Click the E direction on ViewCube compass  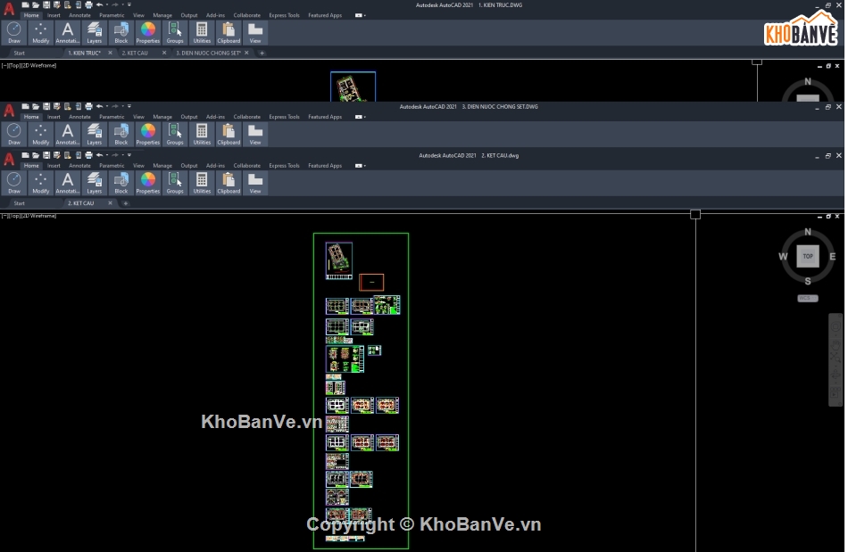832,257
